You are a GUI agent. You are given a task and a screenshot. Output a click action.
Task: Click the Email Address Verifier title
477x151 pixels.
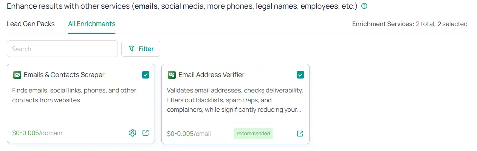[211, 75]
